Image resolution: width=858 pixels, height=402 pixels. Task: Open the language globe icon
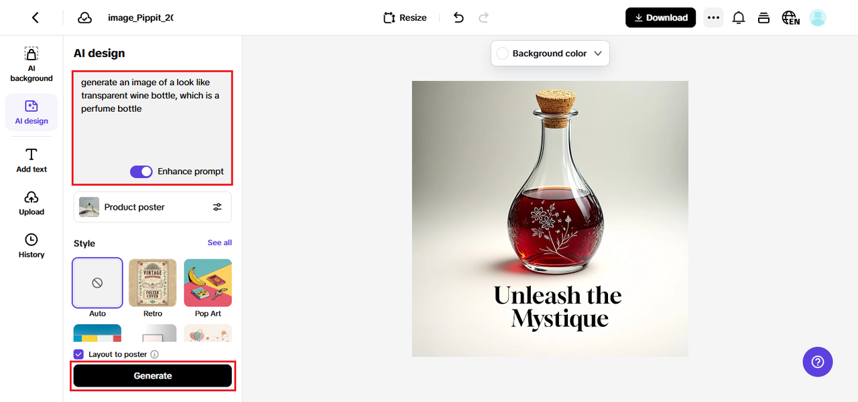point(790,18)
